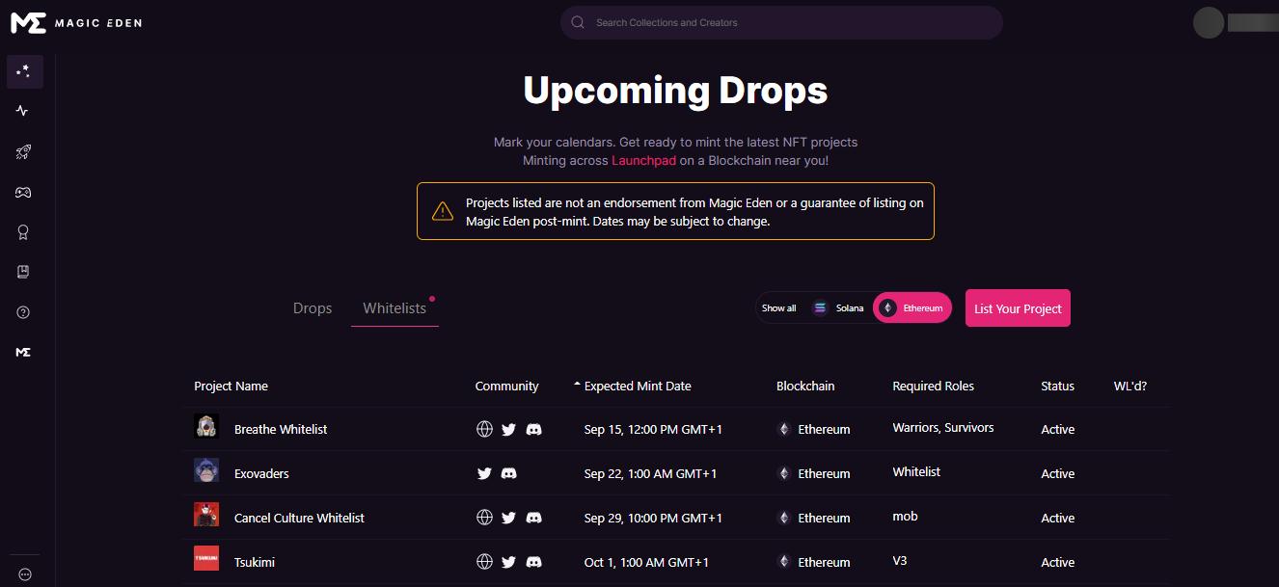Filter drops by Solana blockchain

(838, 308)
